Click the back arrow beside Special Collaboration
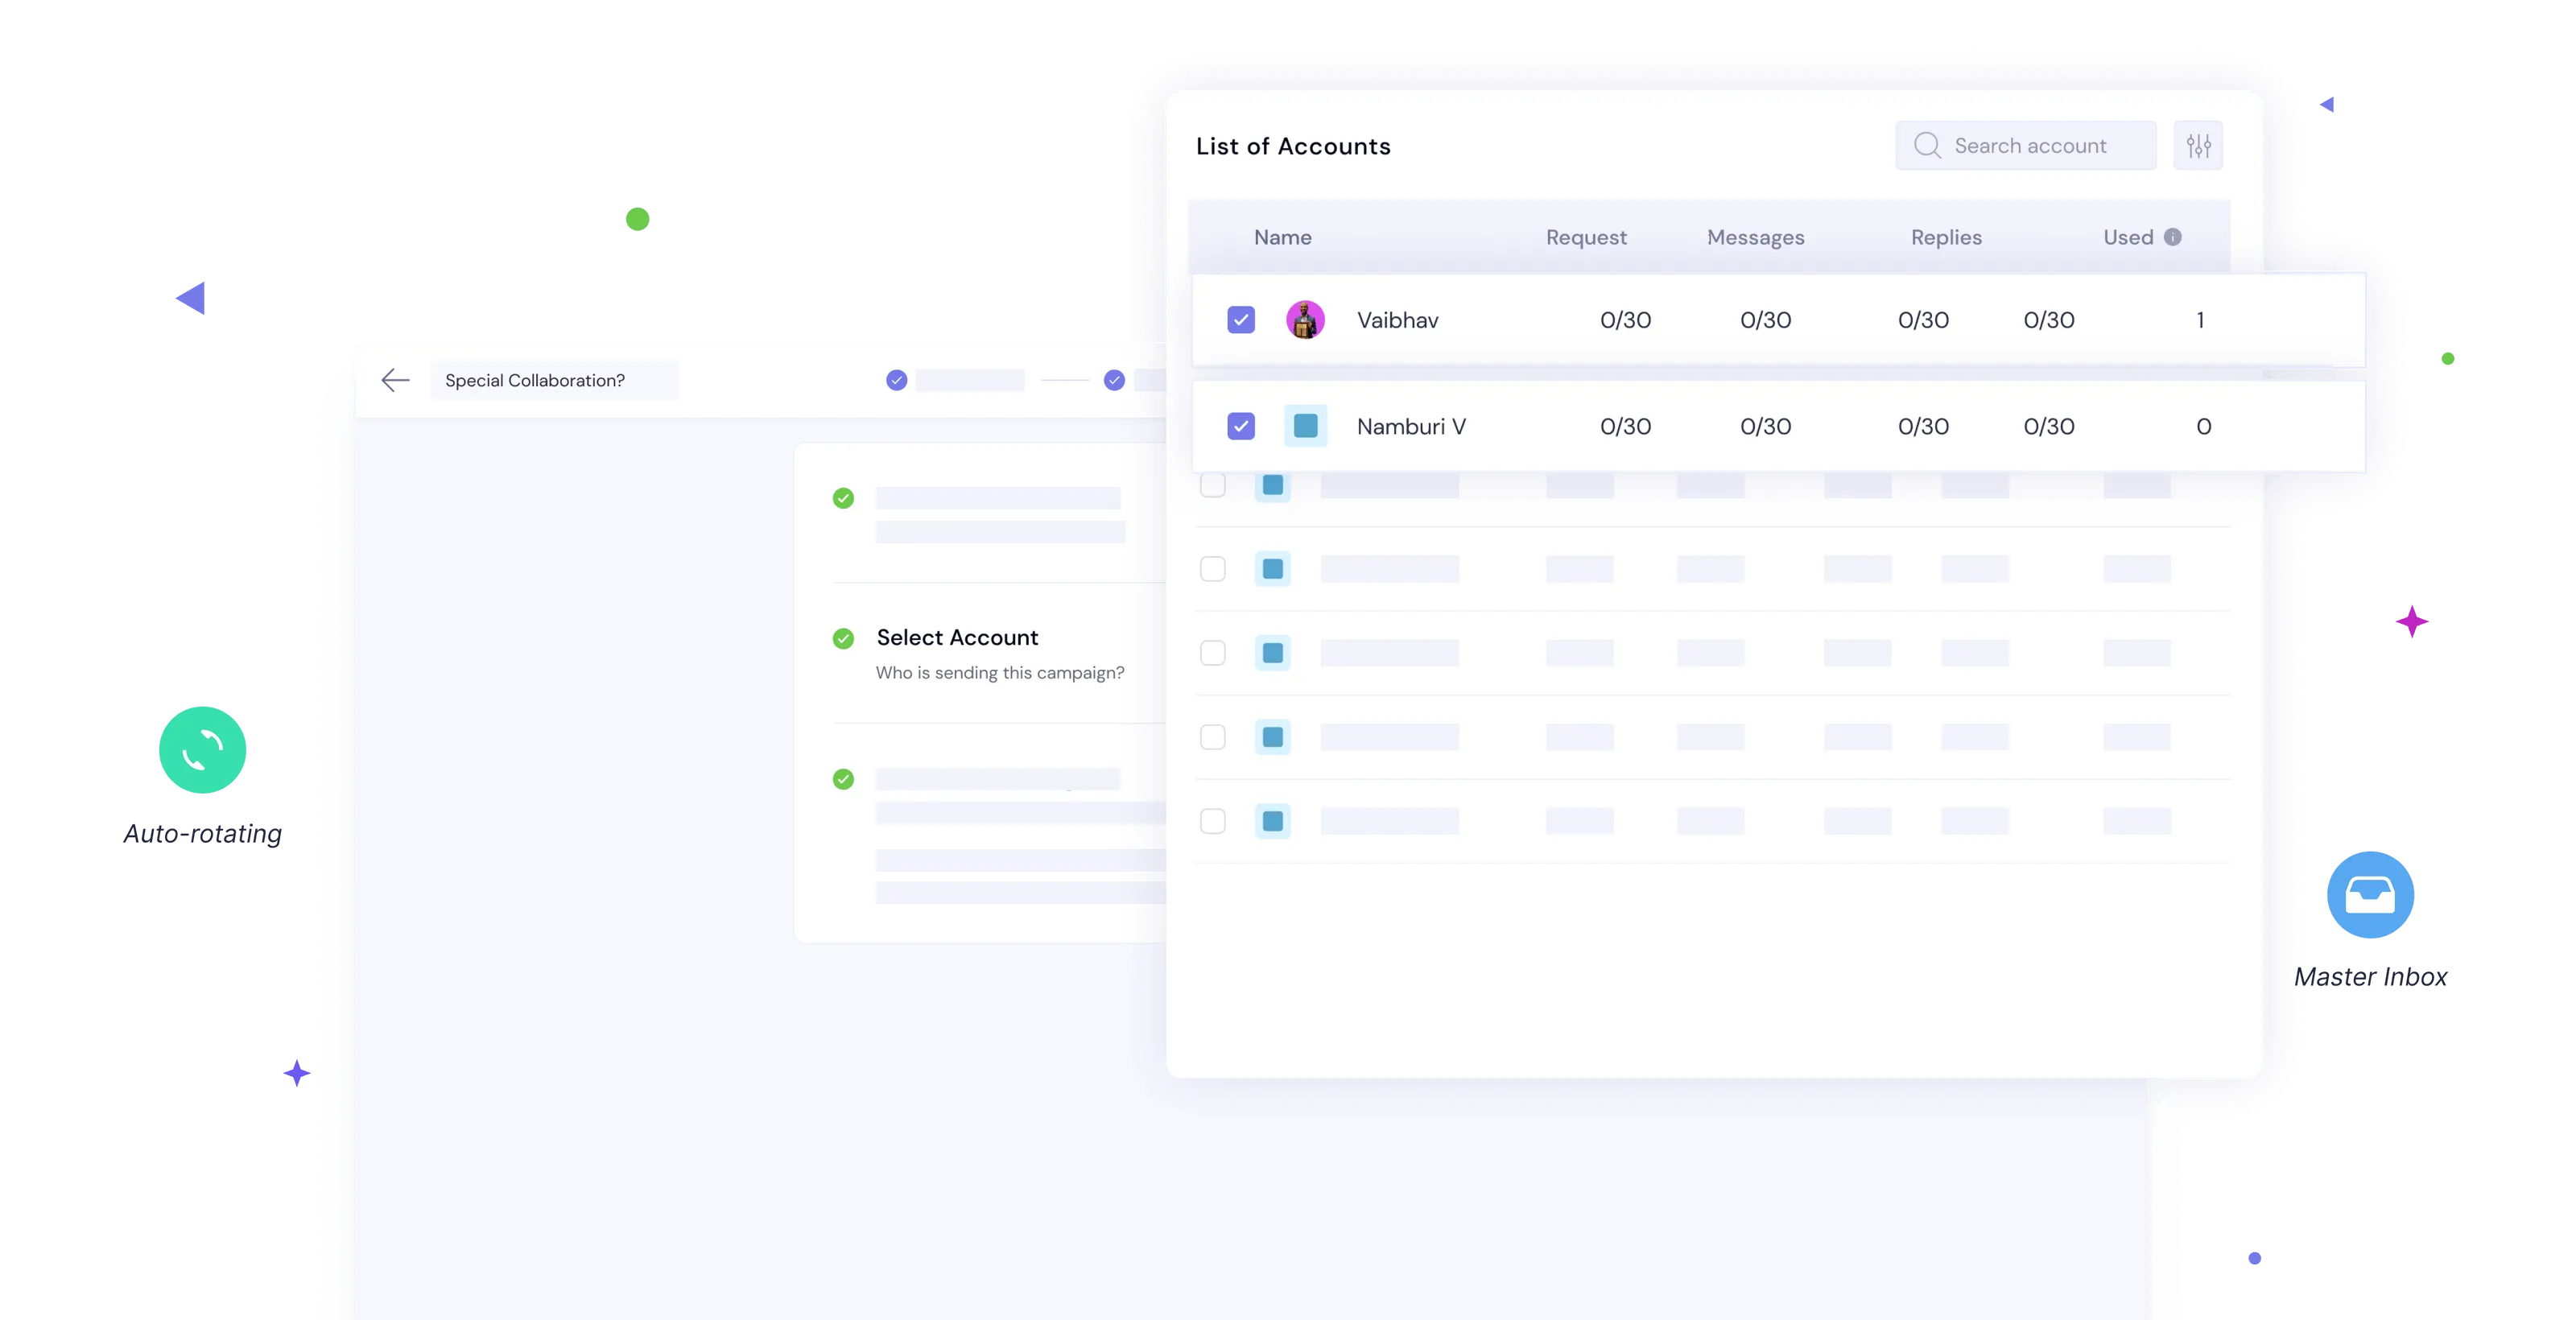The height and width of the screenshot is (1320, 2576). coord(395,380)
